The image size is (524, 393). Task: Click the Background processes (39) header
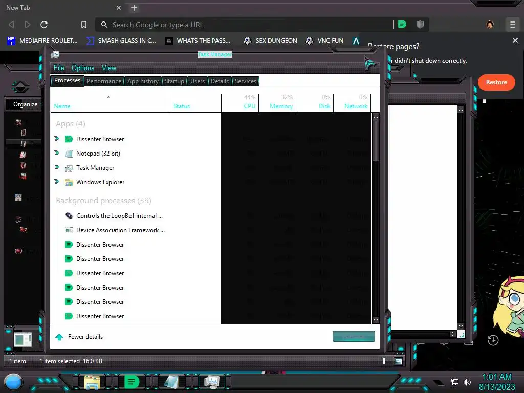(103, 201)
